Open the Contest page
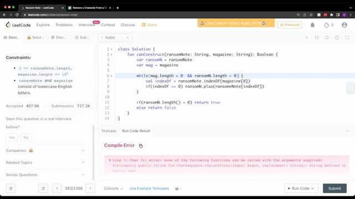This screenshot has width=355, height=199. tap(108, 25)
